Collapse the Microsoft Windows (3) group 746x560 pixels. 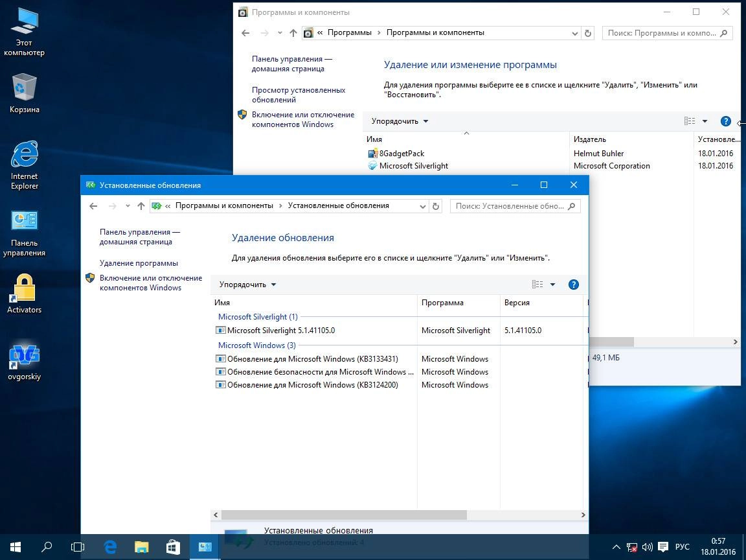pyautogui.click(x=256, y=345)
